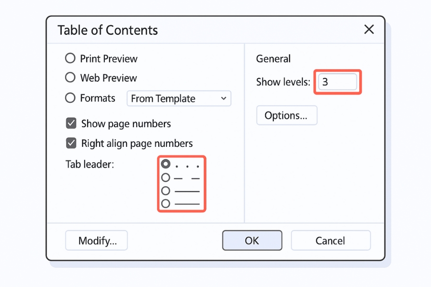Image resolution: width=431 pixels, height=287 pixels.
Task: Open the Options dialog
Action: pyautogui.click(x=286, y=115)
